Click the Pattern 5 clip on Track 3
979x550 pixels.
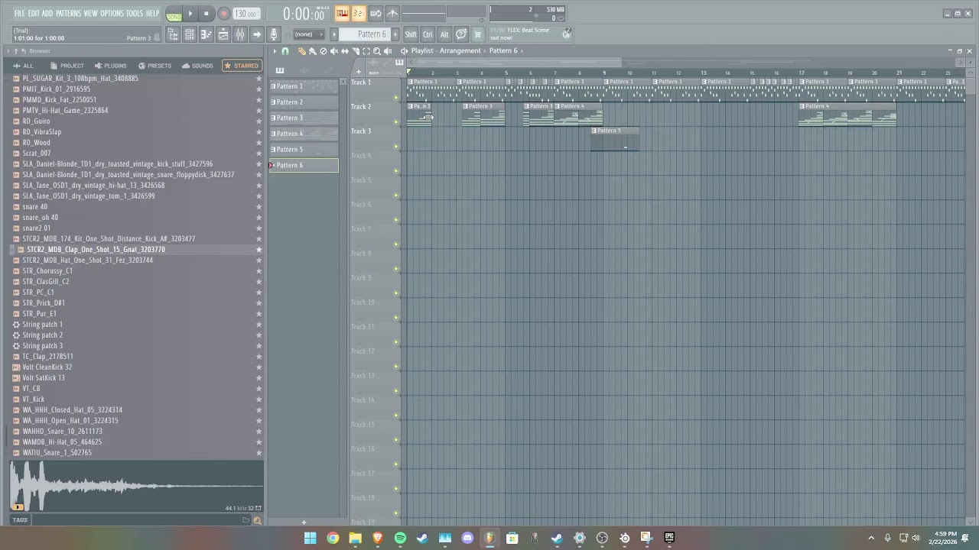coord(614,138)
